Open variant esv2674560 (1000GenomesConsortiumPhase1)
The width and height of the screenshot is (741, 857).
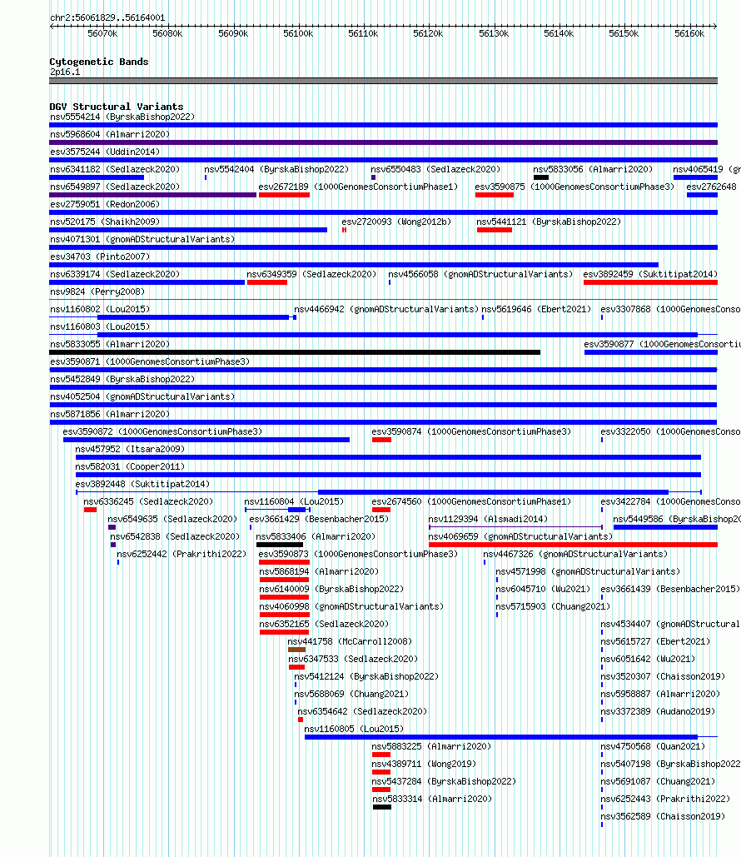[471, 501]
